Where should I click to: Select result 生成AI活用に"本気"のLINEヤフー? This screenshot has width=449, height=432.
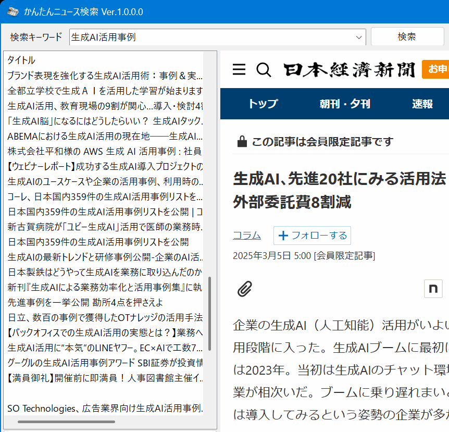[105, 348]
